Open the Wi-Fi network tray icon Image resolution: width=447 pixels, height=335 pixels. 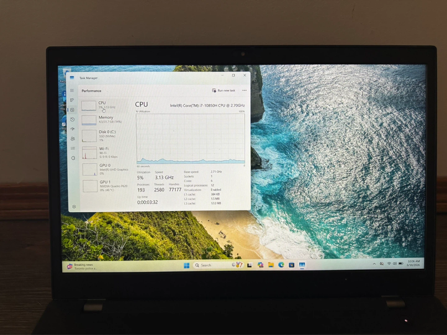click(x=389, y=264)
